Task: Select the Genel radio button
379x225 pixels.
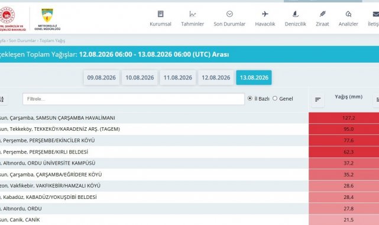Action: pos(275,98)
